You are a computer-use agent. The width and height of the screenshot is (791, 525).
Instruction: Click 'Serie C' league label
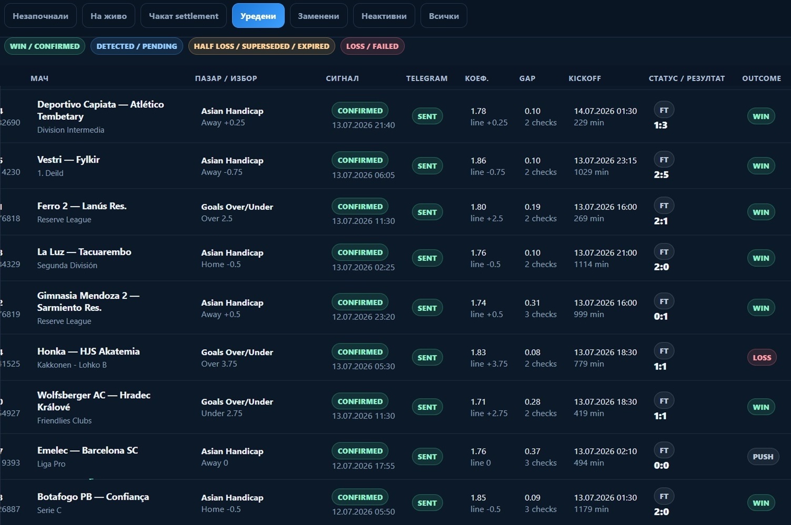[x=49, y=510]
